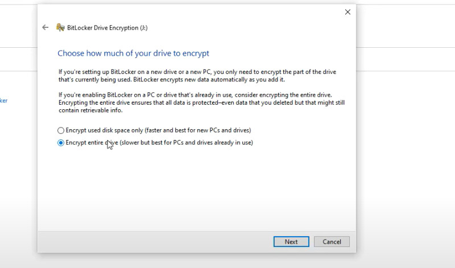Select the Encrypt used disk space only radio button
The height and width of the screenshot is (268, 455).
pos(61,130)
